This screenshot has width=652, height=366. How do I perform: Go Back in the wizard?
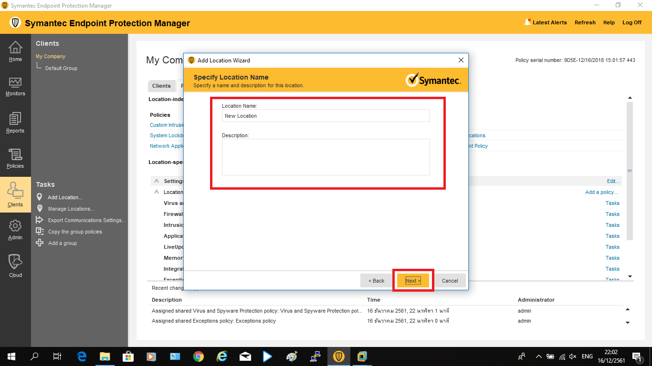376,281
